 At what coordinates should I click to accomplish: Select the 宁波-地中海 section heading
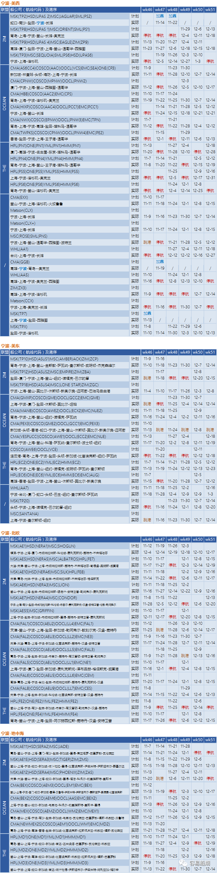pos(12,733)
